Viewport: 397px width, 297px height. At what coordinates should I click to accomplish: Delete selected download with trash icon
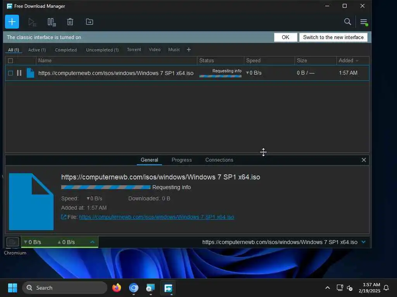70,22
